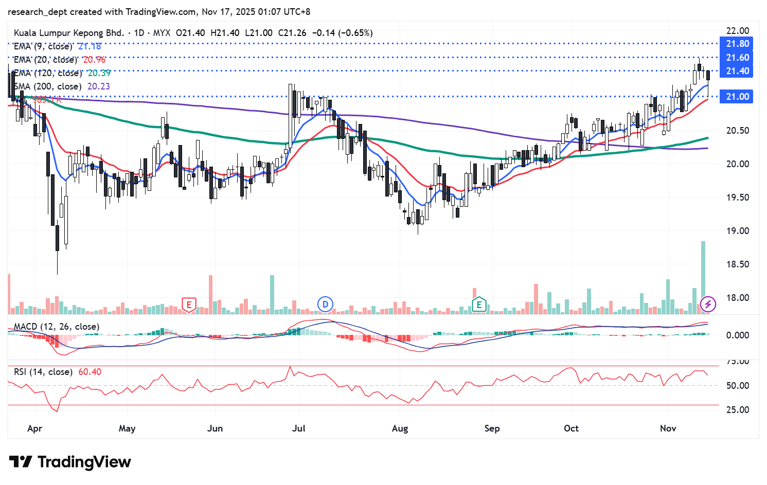Click the red earnings E marker
767x485 pixels.
[x=189, y=304]
